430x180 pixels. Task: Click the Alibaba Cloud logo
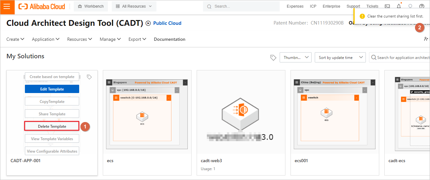point(41,6)
